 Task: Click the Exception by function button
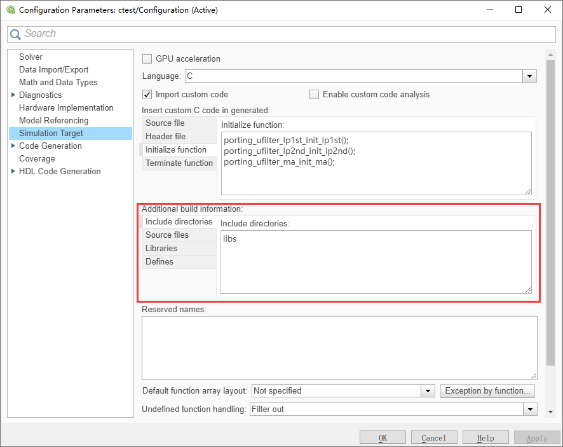(x=487, y=390)
